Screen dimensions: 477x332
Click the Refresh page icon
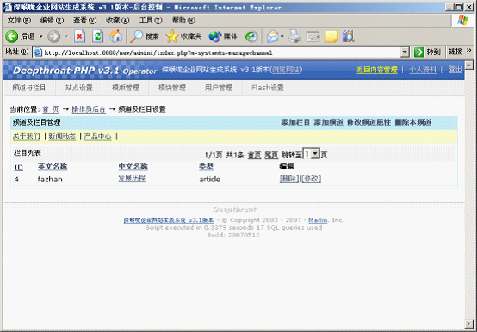(97, 36)
